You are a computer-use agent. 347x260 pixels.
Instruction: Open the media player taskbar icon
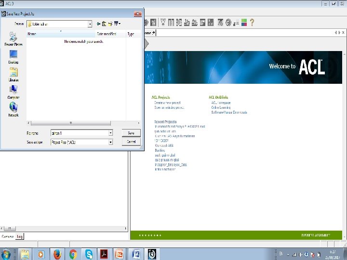tap(41, 254)
